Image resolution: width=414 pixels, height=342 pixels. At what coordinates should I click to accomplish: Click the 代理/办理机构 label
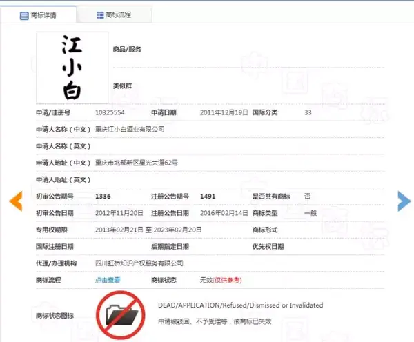pyautogui.click(x=57, y=263)
